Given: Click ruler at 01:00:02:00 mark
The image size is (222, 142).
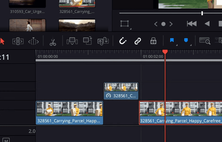Looking at the screenshot, I should tap(153, 57).
